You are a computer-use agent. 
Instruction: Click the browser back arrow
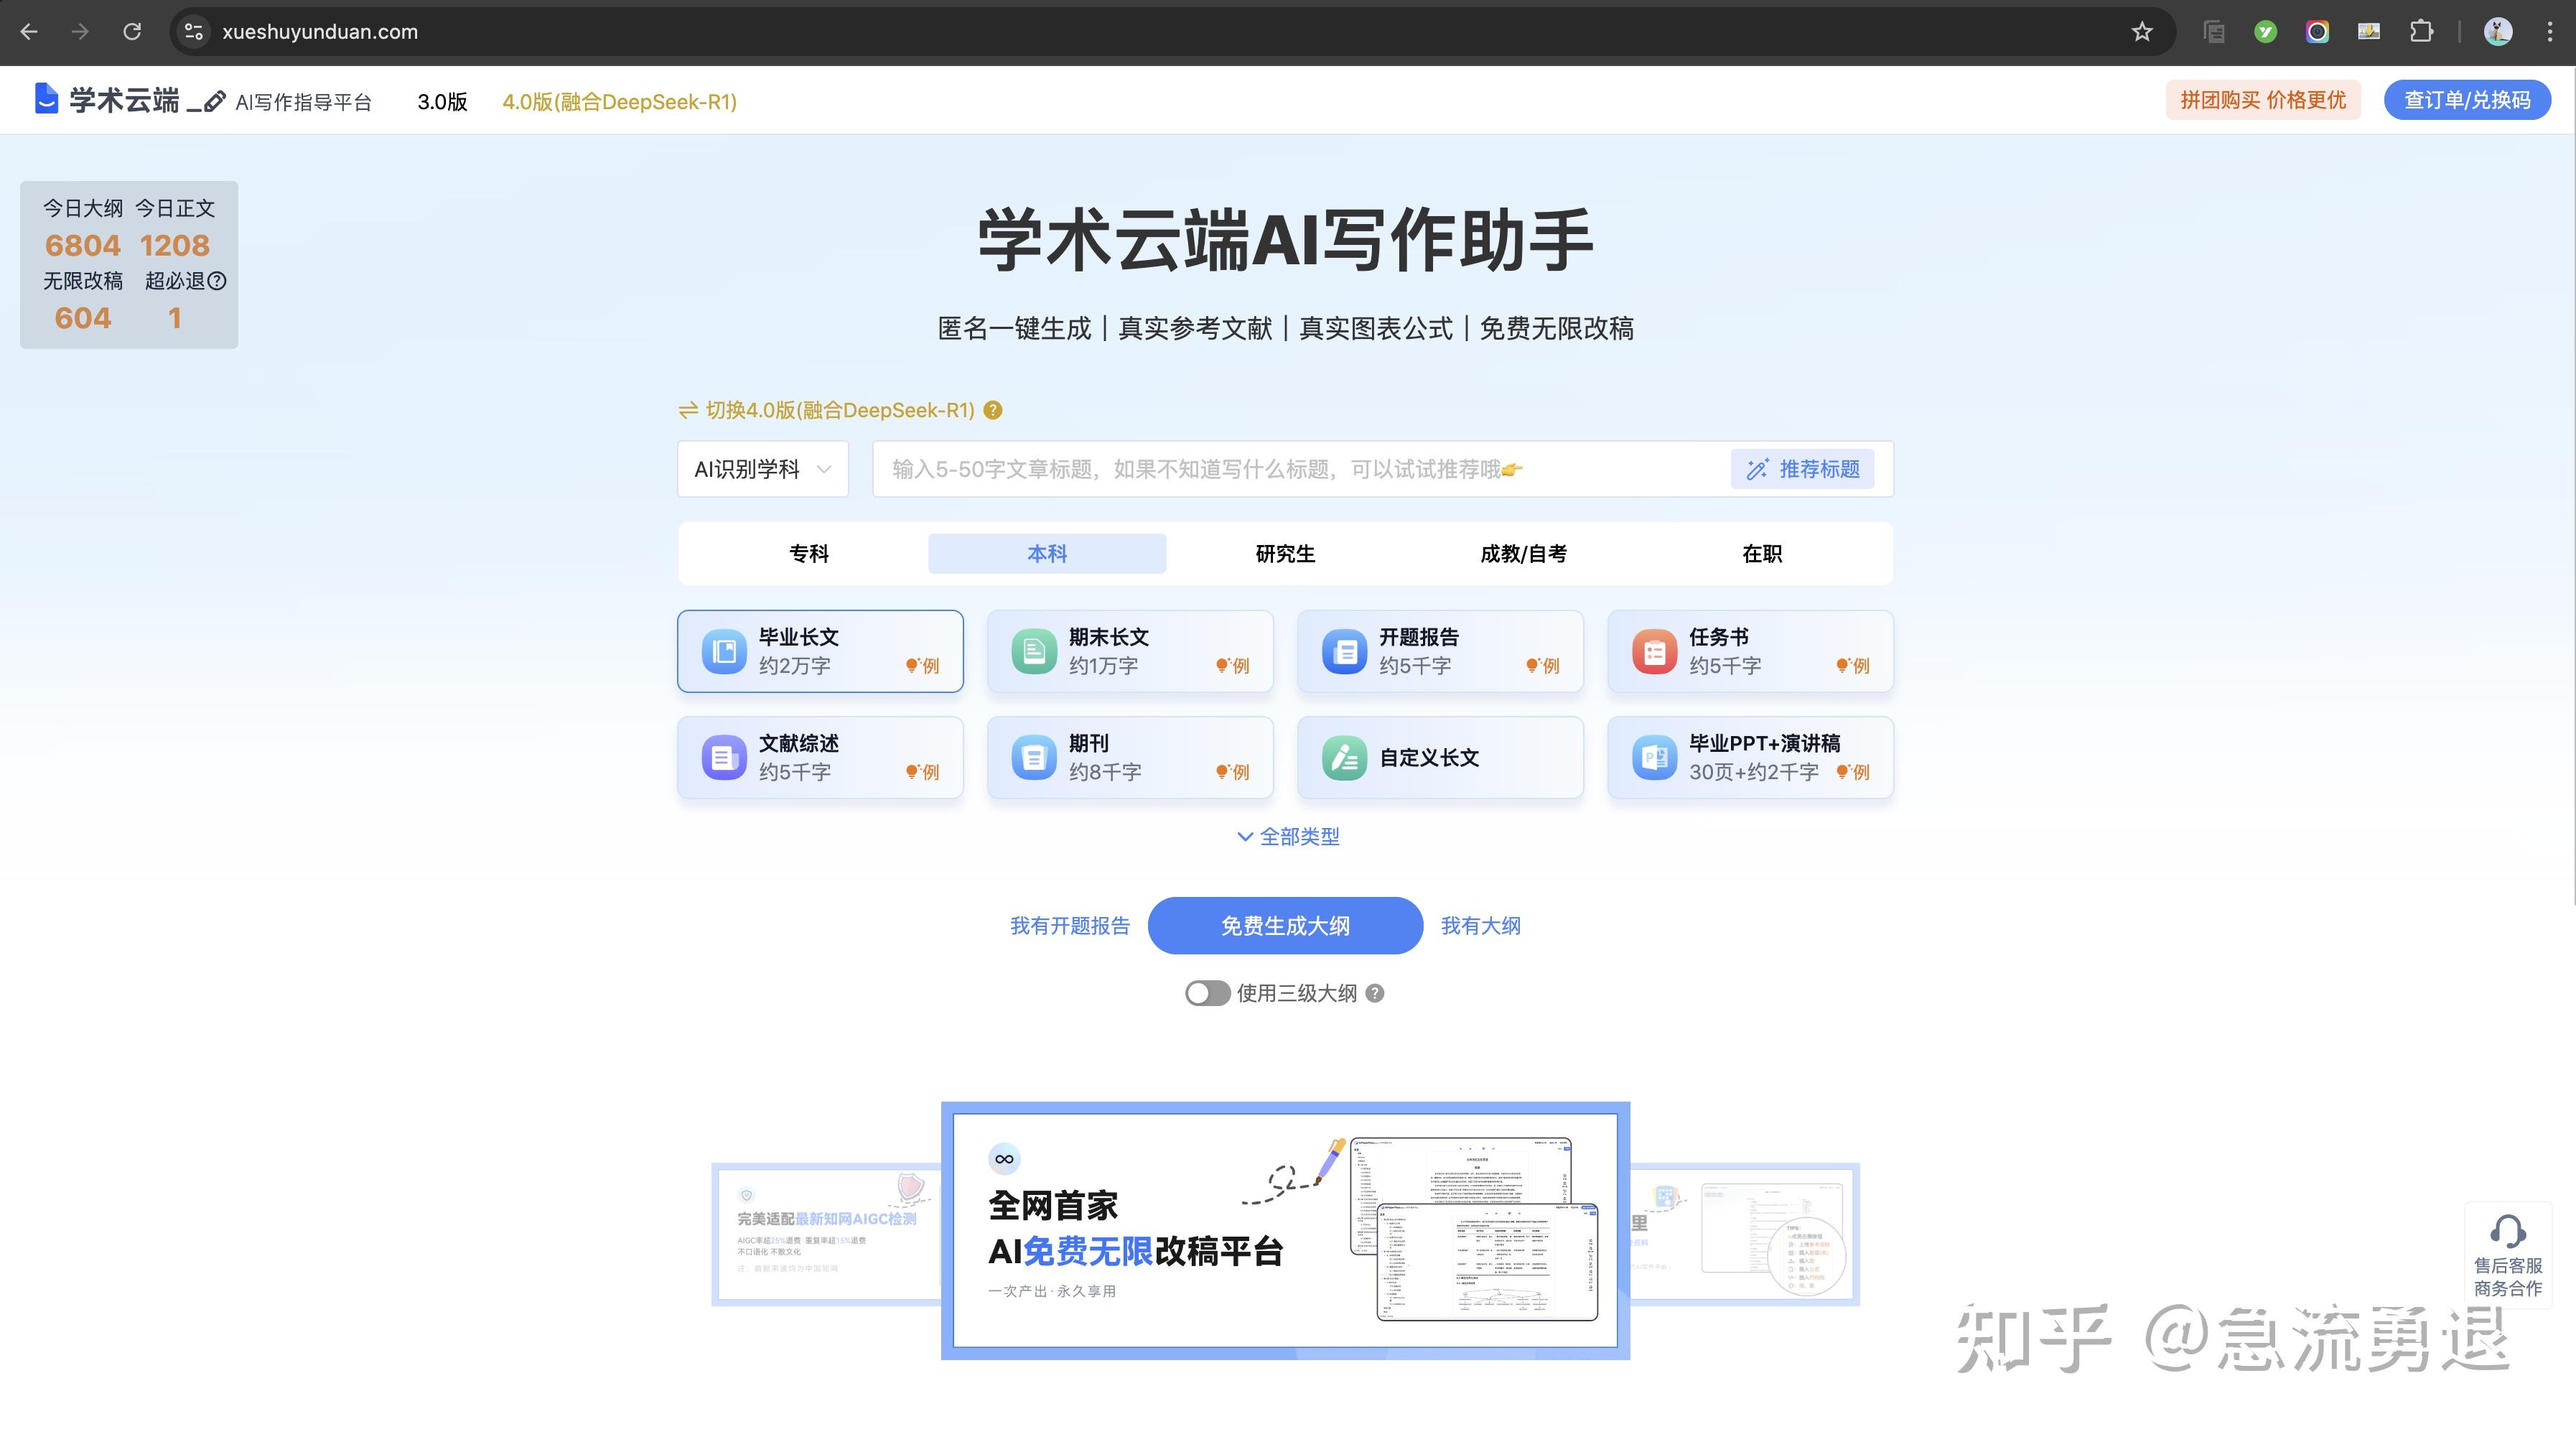tap(29, 32)
